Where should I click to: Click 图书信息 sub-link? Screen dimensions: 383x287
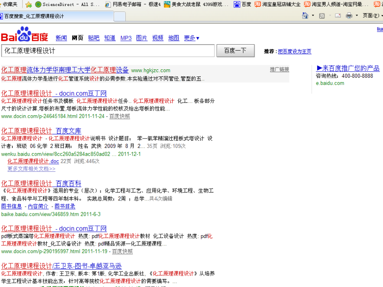(11, 207)
